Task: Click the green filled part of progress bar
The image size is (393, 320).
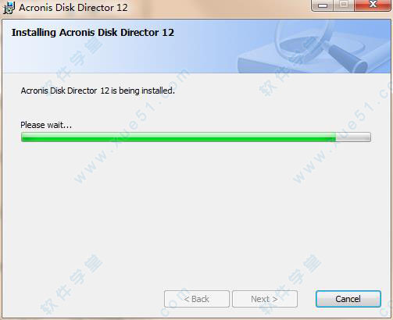Action: click(x=178, y=137)
